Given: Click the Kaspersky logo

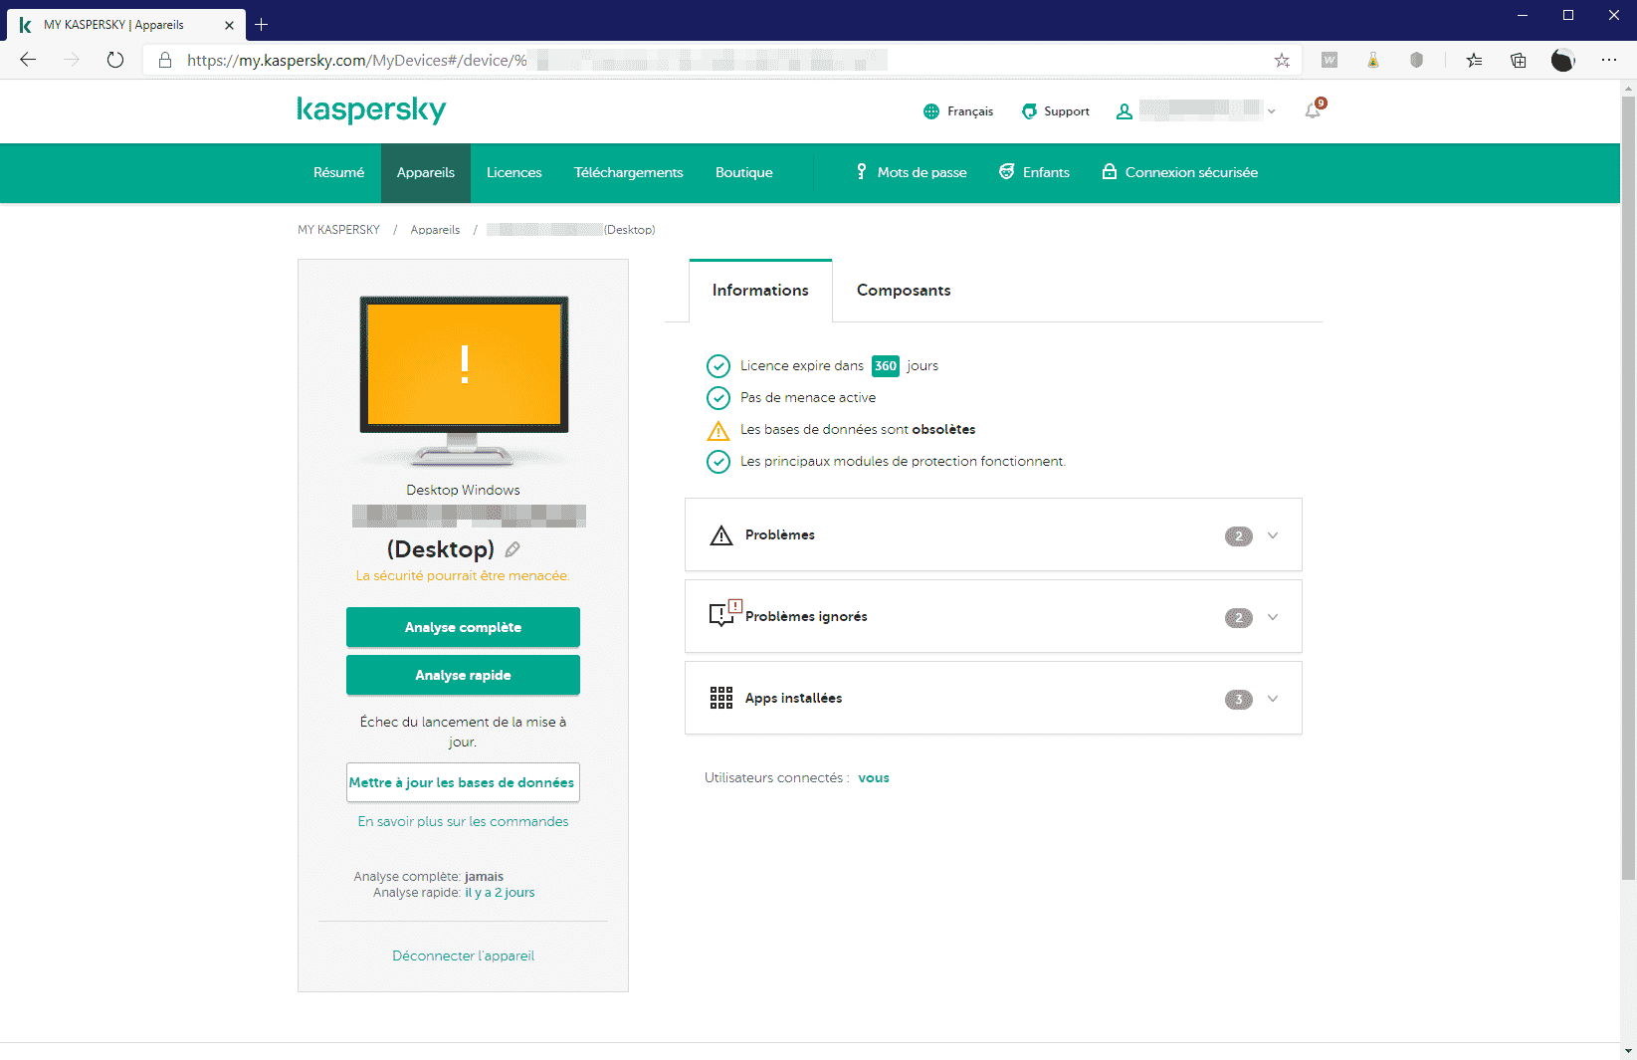Looking at the screenshot, I should click(x=371, y=109).
